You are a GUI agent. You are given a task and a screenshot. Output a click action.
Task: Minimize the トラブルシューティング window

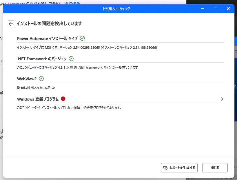coord(203,9)
